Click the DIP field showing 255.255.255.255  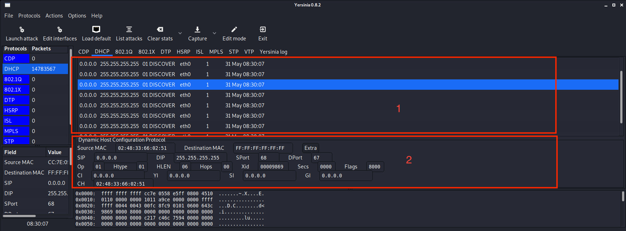pyautogui.click(x=200, y=158)
